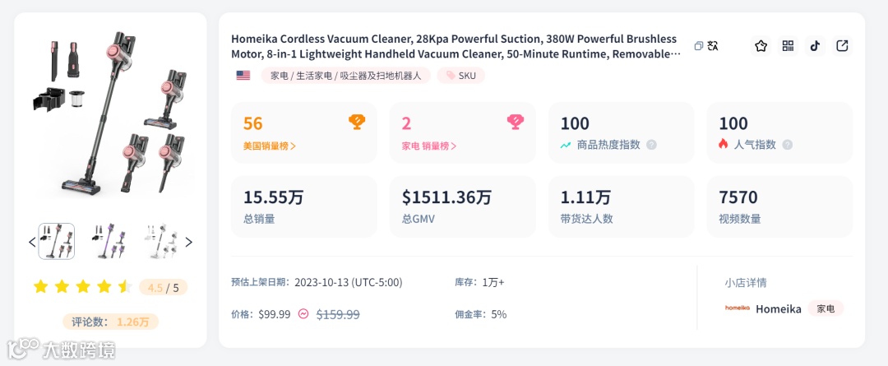Open the QR code icon
Image resolution: width=888 pixels, height=366 pixels.
point(788,46)
